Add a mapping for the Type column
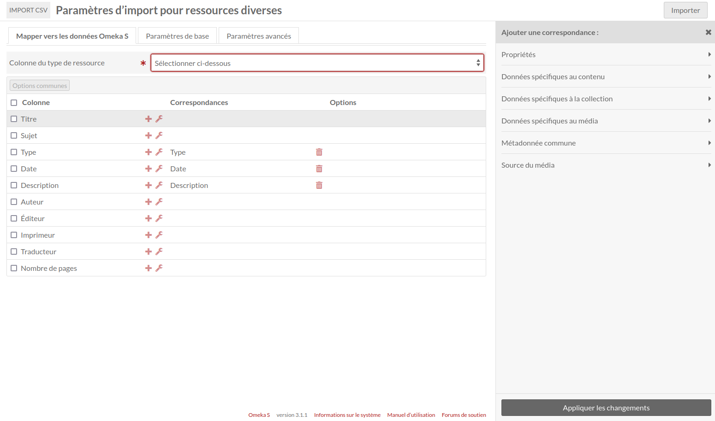The width and height of the screenshot is (715, 421). click(149, 152)
